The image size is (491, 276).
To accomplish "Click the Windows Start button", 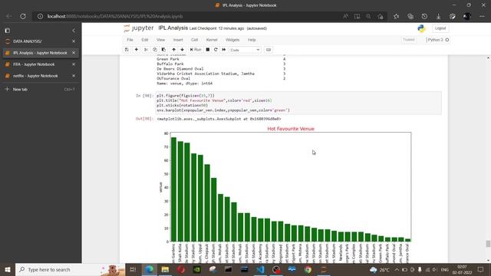I will click(x=8, y=269).
